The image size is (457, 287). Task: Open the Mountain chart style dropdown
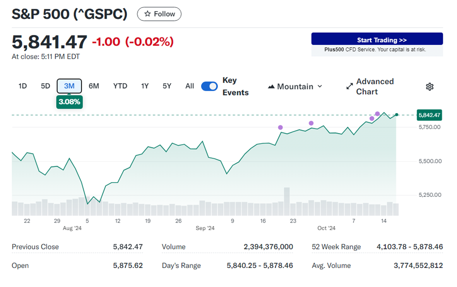pos(295,86)
